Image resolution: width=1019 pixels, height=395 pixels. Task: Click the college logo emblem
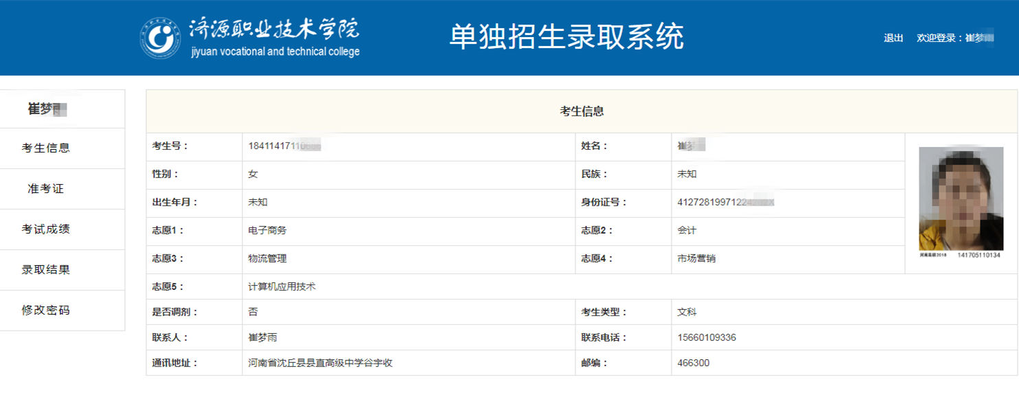(161, 38)
